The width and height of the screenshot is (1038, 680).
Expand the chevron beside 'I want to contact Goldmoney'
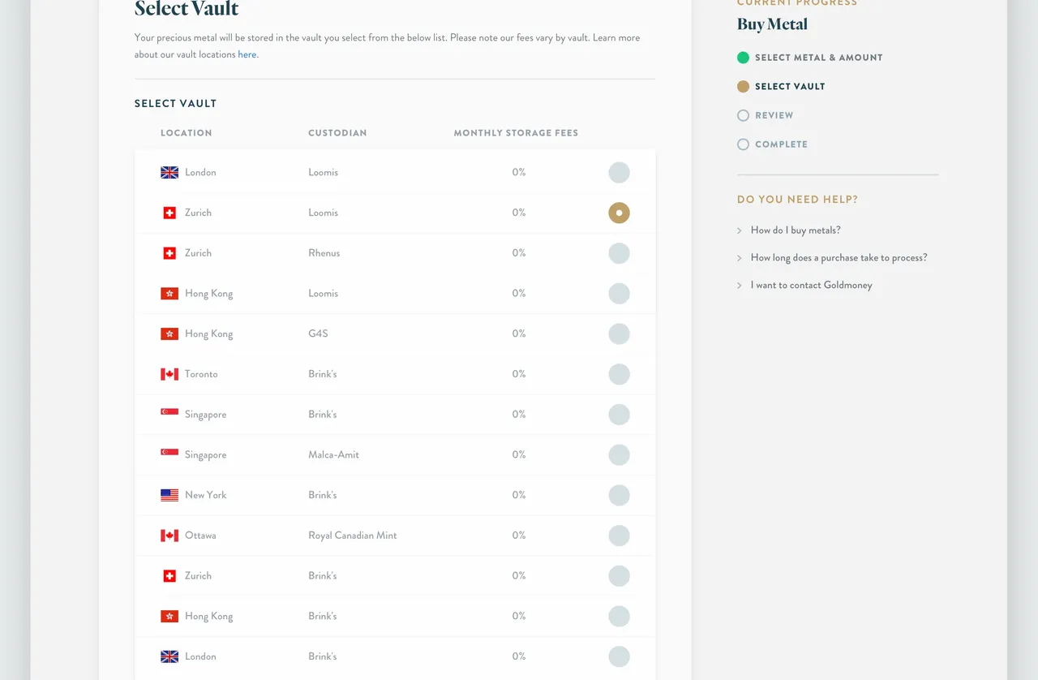740,286
